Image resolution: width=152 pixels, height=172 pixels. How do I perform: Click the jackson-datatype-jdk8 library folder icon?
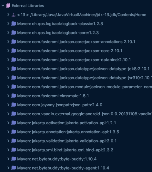14,69
